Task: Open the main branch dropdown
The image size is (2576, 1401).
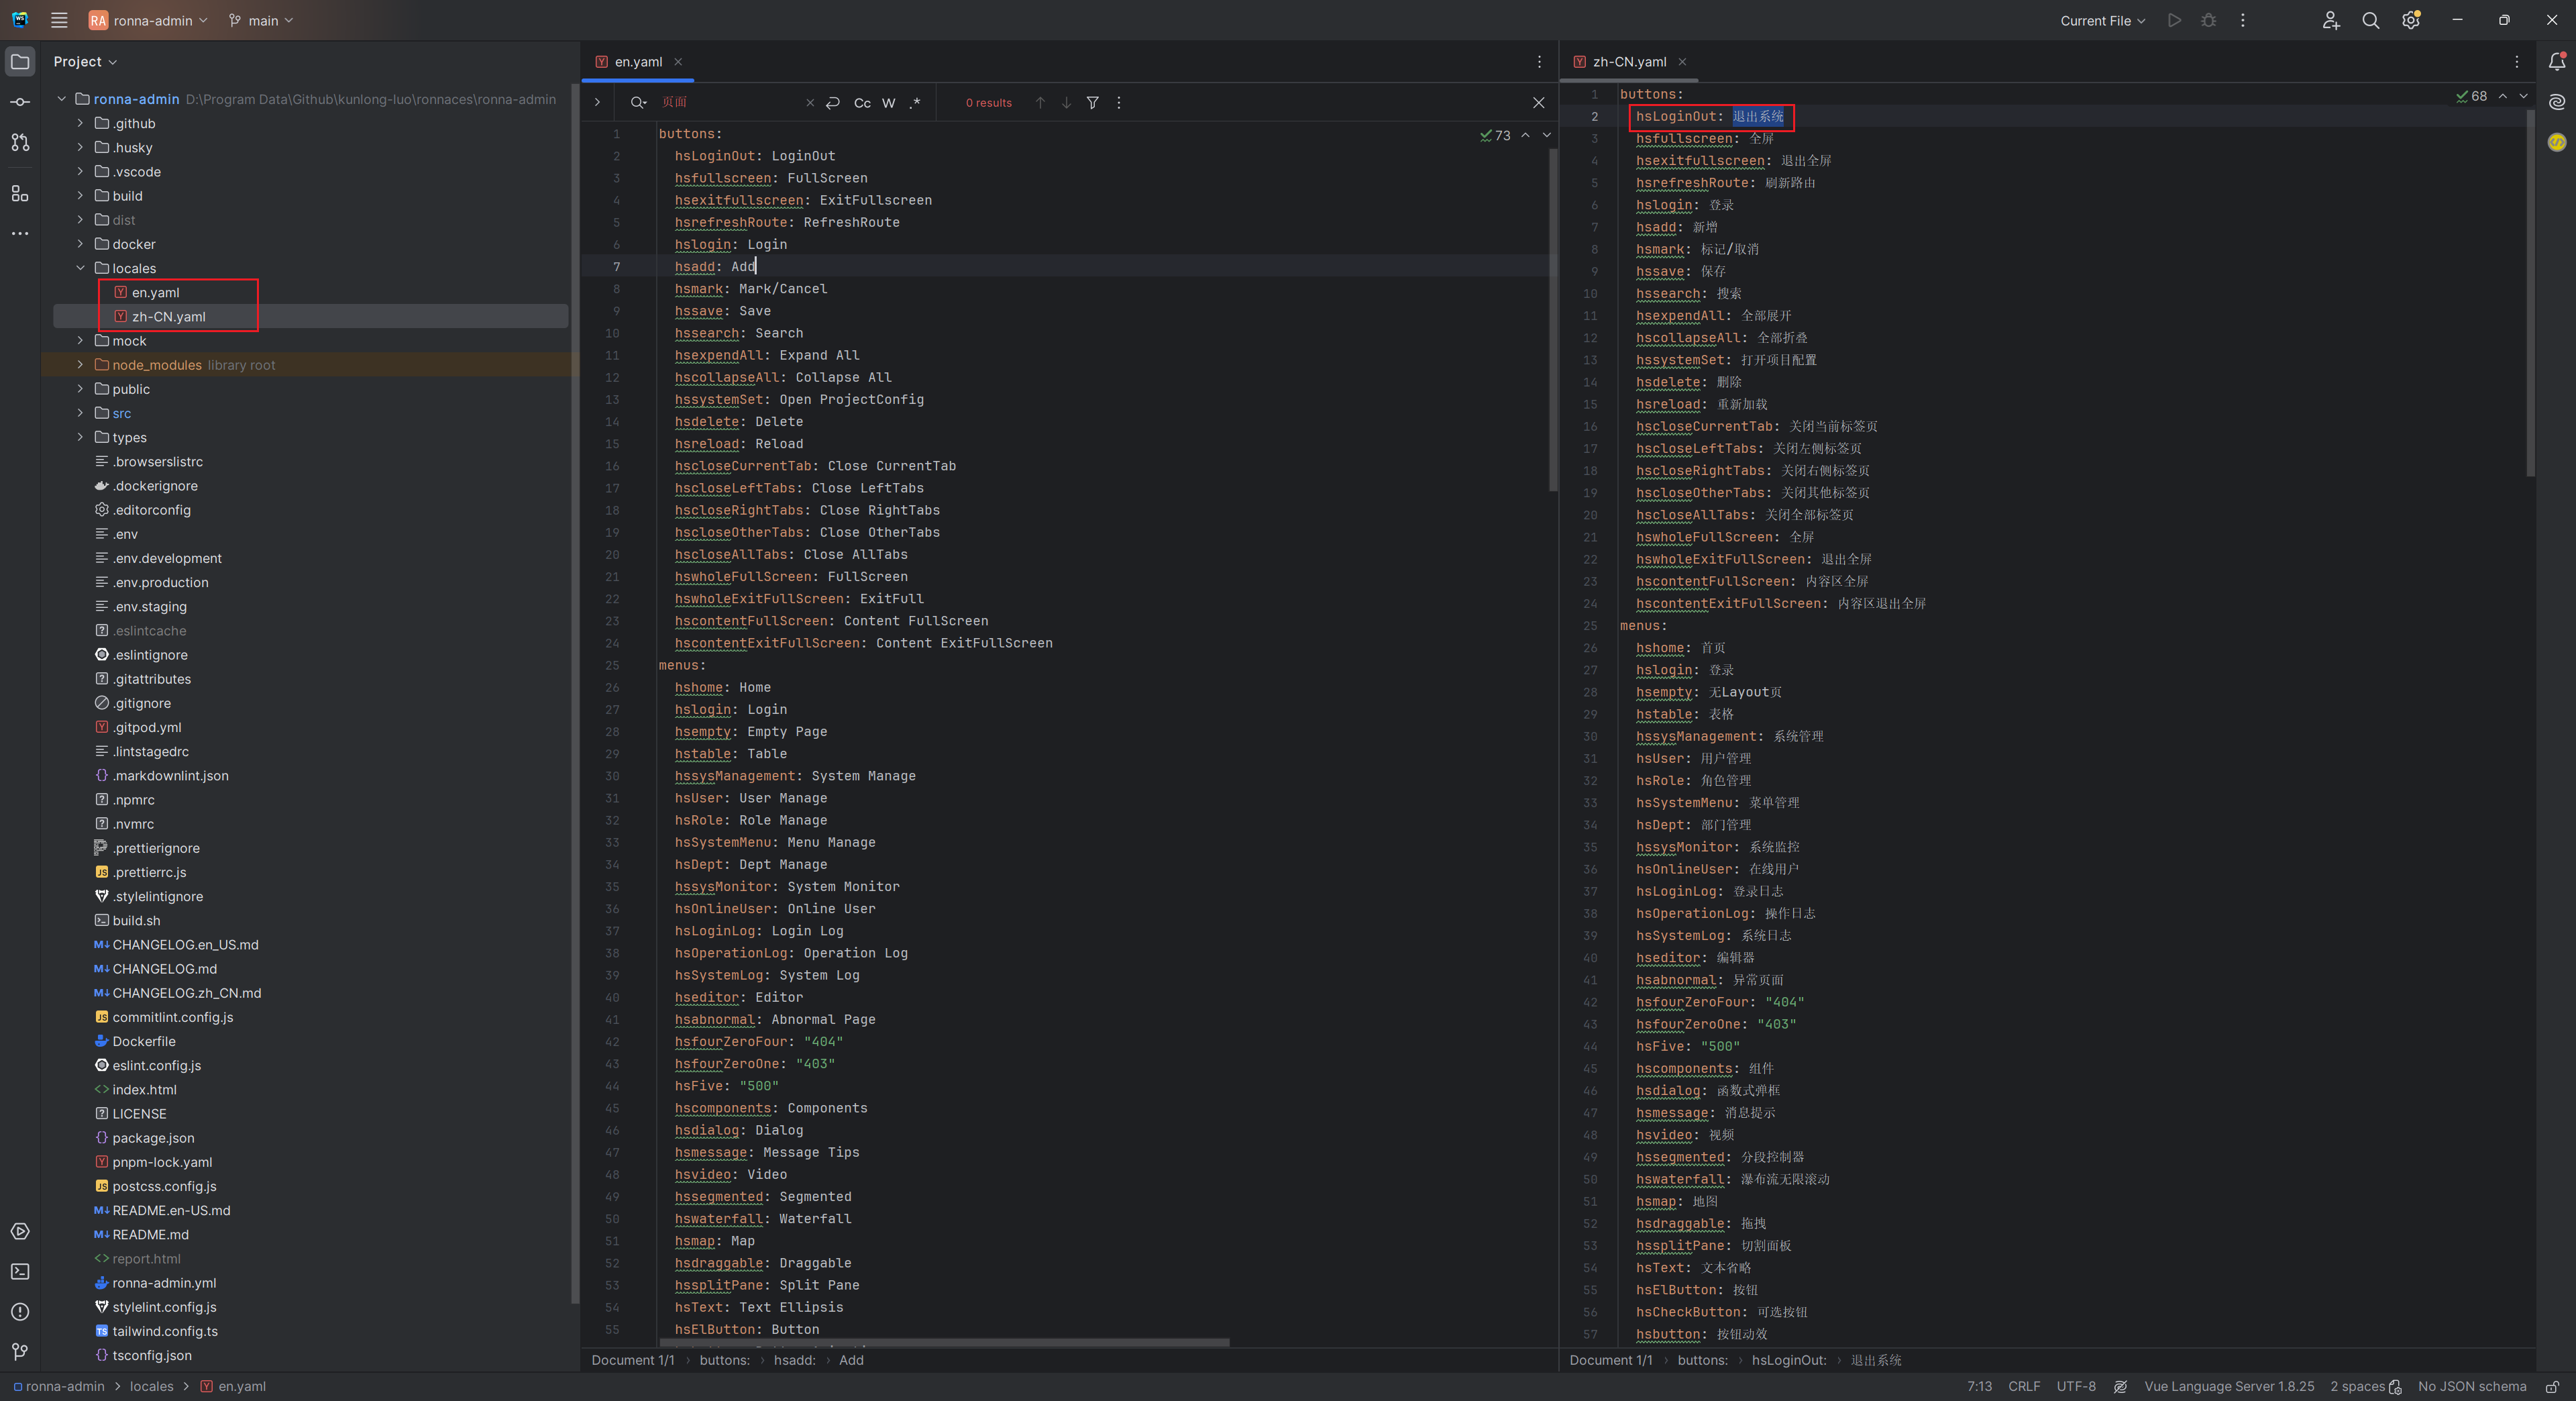Action: [261, 20]
